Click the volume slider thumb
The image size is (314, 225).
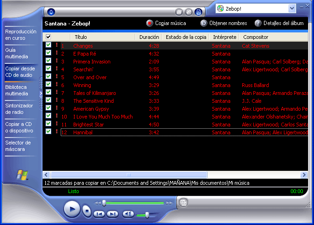point(147,215)
